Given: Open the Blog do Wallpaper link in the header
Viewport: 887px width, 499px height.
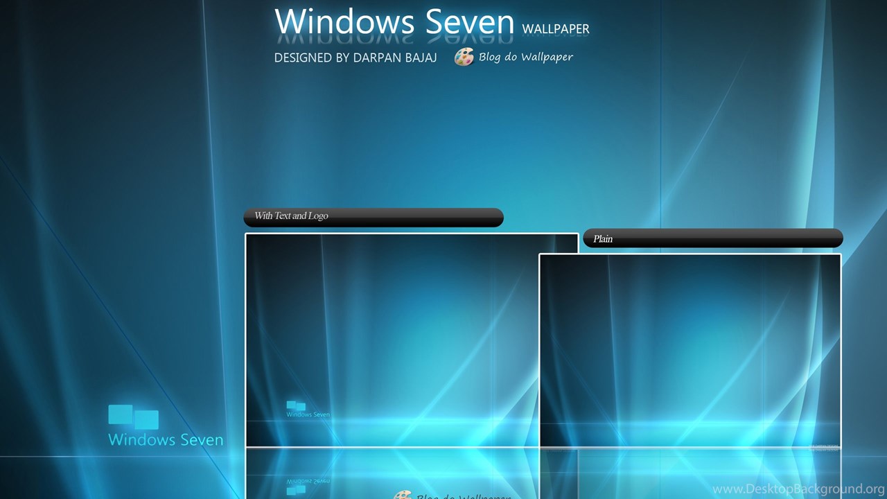Looking at the screenshot, I should pos(525,57).
